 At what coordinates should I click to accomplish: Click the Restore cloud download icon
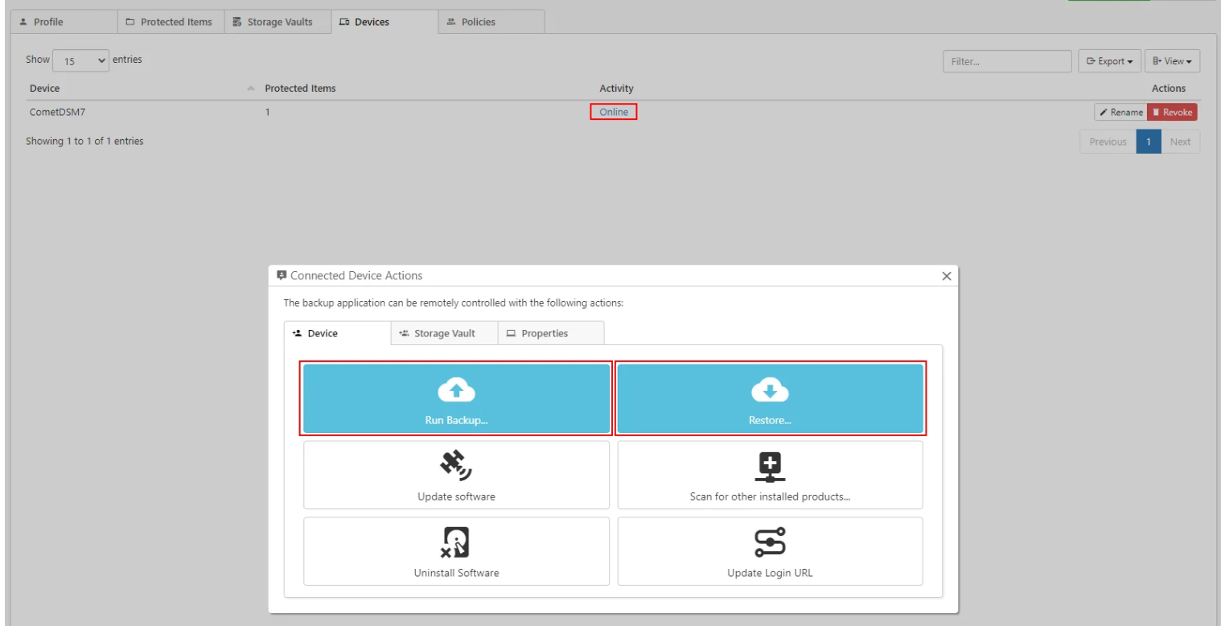click(770, 391)
